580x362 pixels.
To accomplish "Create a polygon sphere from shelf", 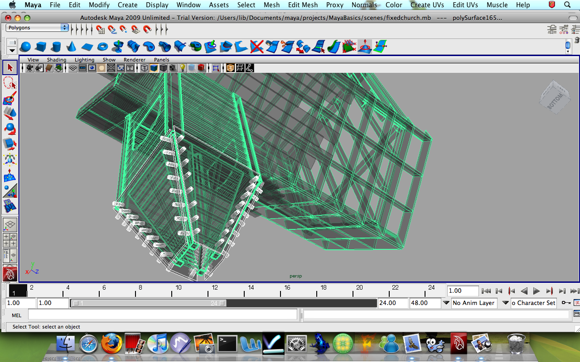I will (25, 47).
